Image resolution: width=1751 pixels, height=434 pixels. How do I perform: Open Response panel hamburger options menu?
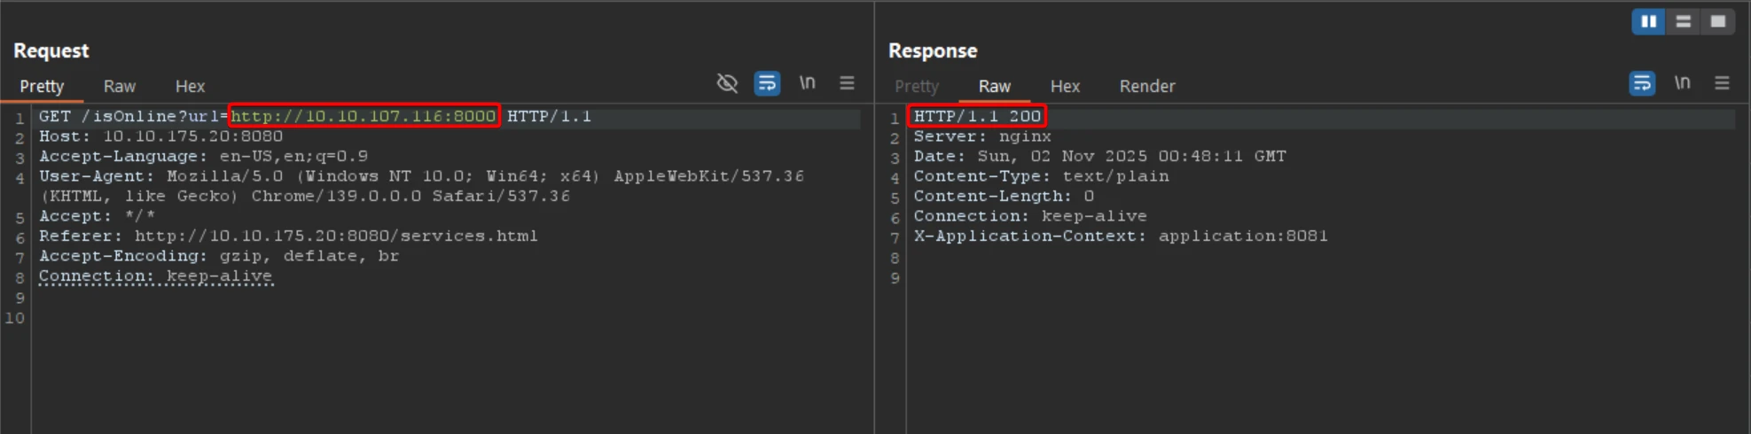1722,83
